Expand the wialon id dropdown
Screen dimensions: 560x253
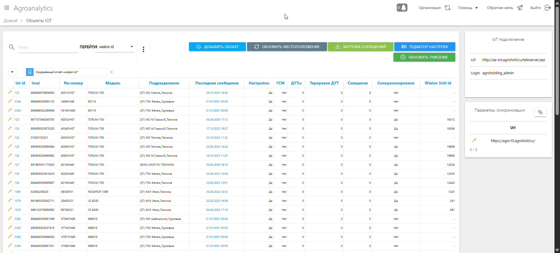(x=132, y=47)
